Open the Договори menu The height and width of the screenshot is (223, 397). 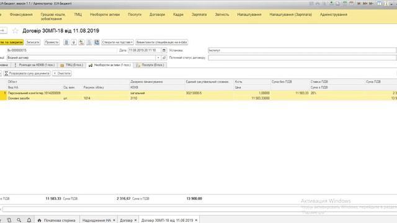tap(157, 15)
